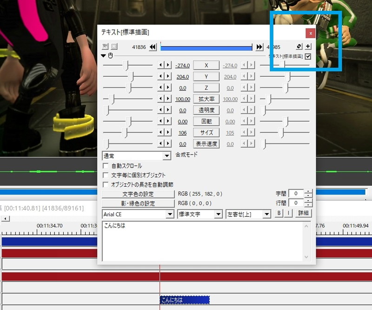The height and width of the screenshot is (310, 372).
Task: Open the 詳細 details button
Action: 304,213
